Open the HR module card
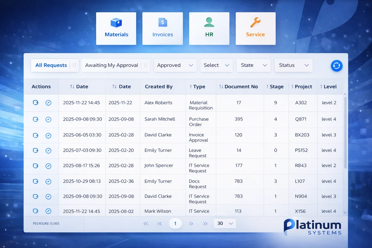The width and height of the screenshot is (372, 248). (x=209, y=28)
